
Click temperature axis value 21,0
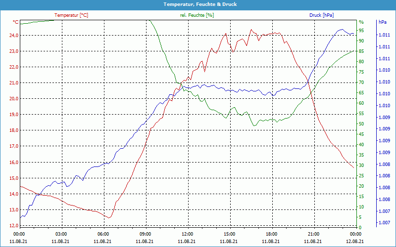14,83
